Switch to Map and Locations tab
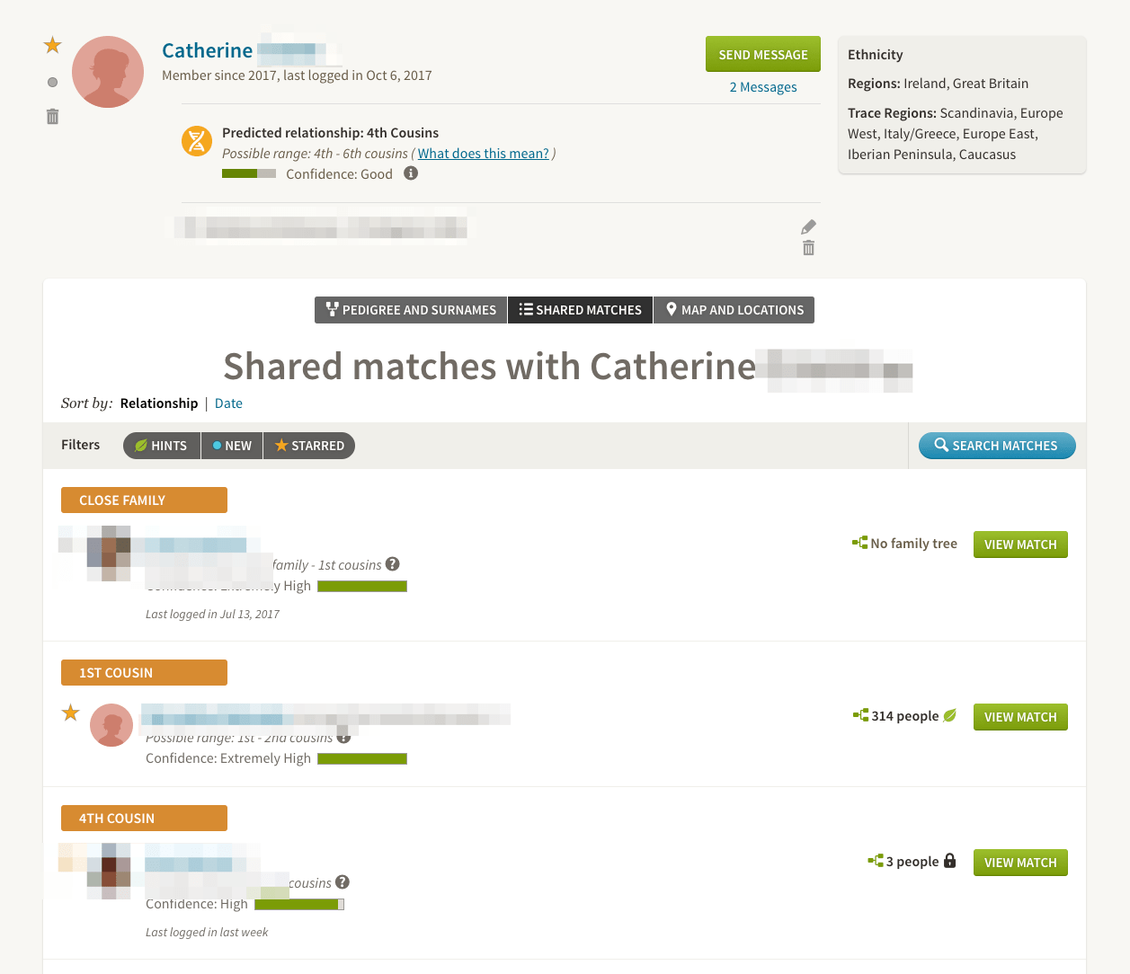Image resolution: width=1130 pixels, height=974 pixels. (x=734, y=310)
